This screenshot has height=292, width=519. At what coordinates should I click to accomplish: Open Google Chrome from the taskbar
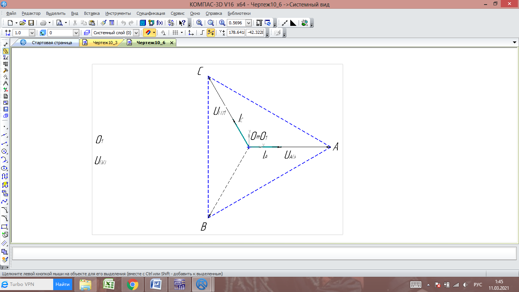click(133, 284)
